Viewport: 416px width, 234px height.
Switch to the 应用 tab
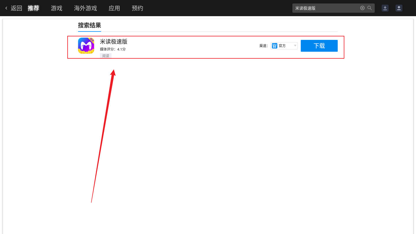[114, 8]
